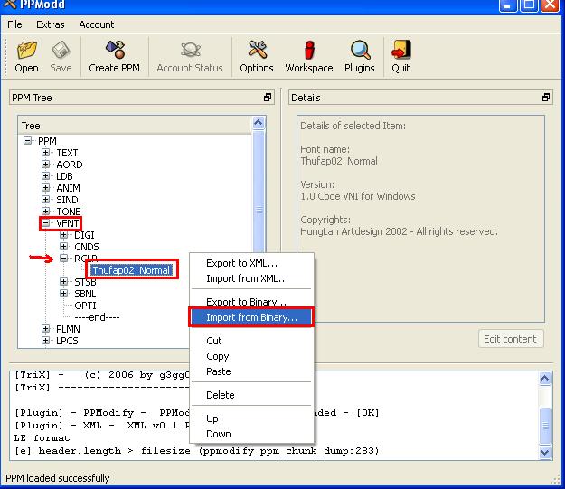
Task: Open the Options tools icon
Action: click(x=257, y=57)
